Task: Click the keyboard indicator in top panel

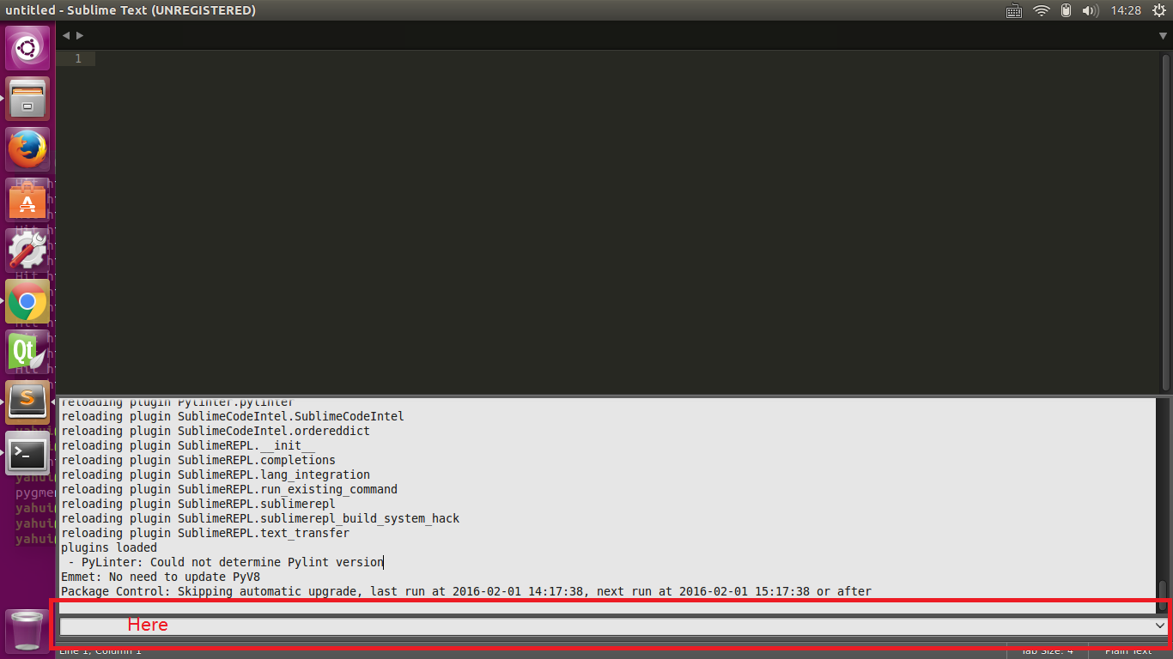Action: [1013, 10]
